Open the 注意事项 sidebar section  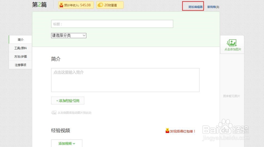pyautogui.click(x=21, y=65)
